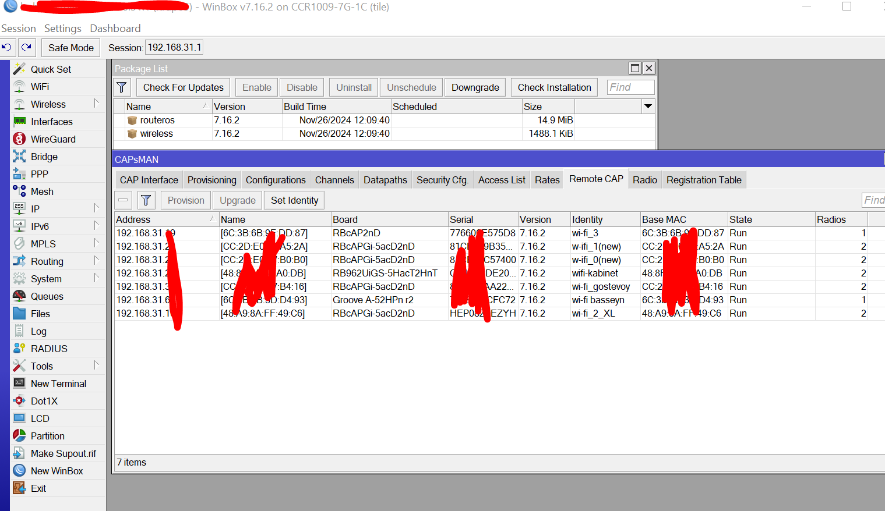Switch to the Channels tab

tap(334, 180)
